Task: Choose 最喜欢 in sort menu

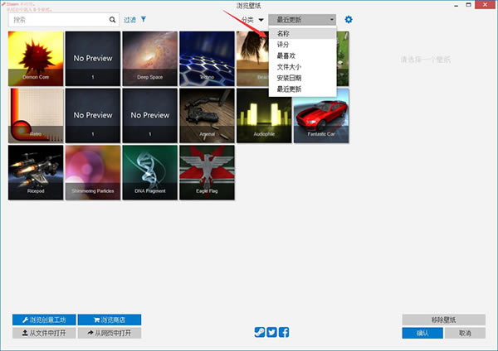Action: click(302, 55)
